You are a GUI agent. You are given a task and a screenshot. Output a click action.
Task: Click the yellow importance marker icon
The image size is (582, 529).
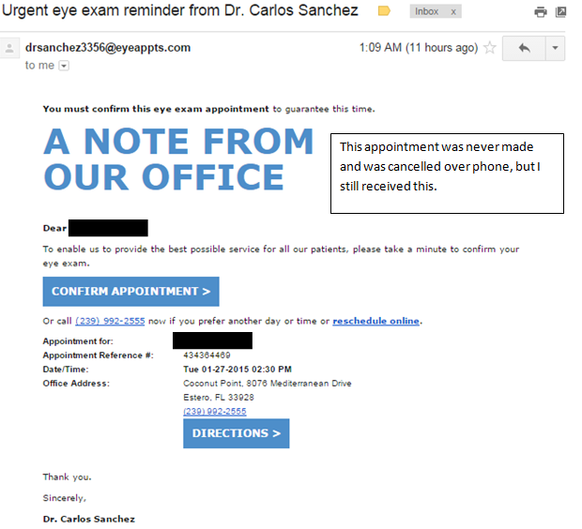pyautogui.click(x=384, y=11)
